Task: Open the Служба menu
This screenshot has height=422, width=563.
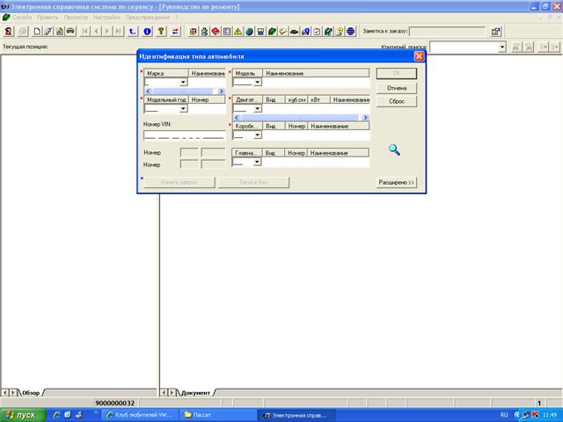Action: (22, 18)
